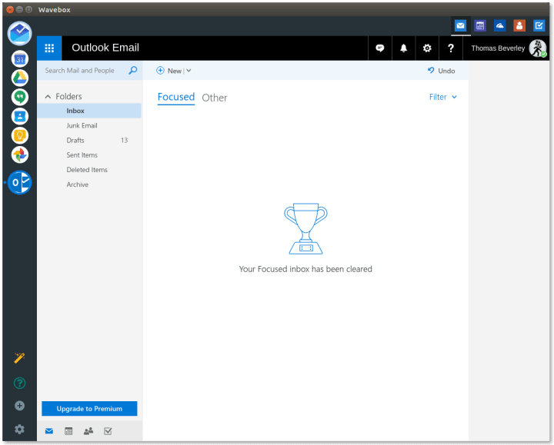Open Google Calendar service in sidebar

(x=20, y=59)
